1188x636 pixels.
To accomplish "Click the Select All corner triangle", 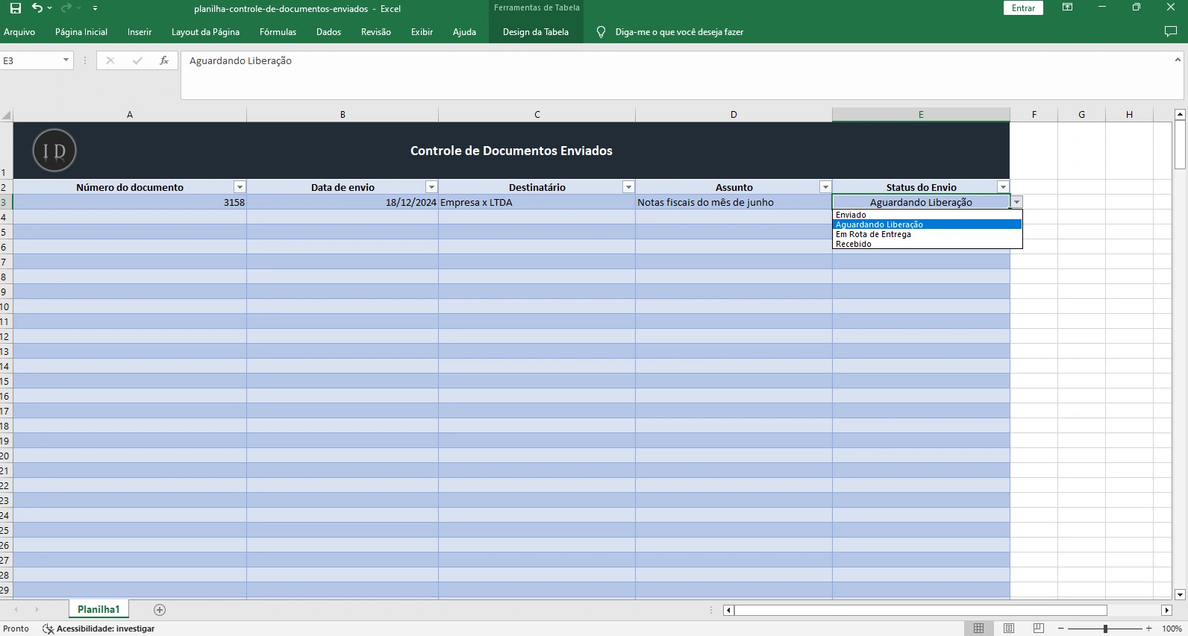I will click(x=7, y=115).
